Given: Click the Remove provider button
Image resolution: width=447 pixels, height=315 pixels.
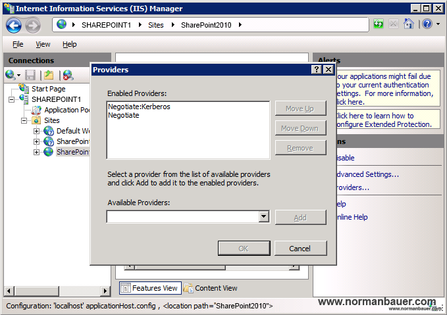Looking at the screenshot, I should [300, 148].
